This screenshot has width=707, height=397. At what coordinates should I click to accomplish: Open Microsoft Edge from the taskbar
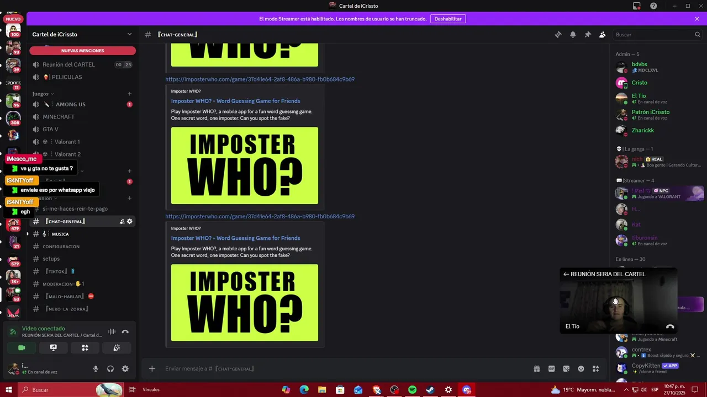click(304, 390)
